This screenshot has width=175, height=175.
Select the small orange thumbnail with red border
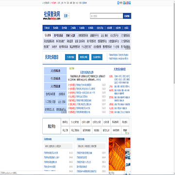click(x=128, y=143)
